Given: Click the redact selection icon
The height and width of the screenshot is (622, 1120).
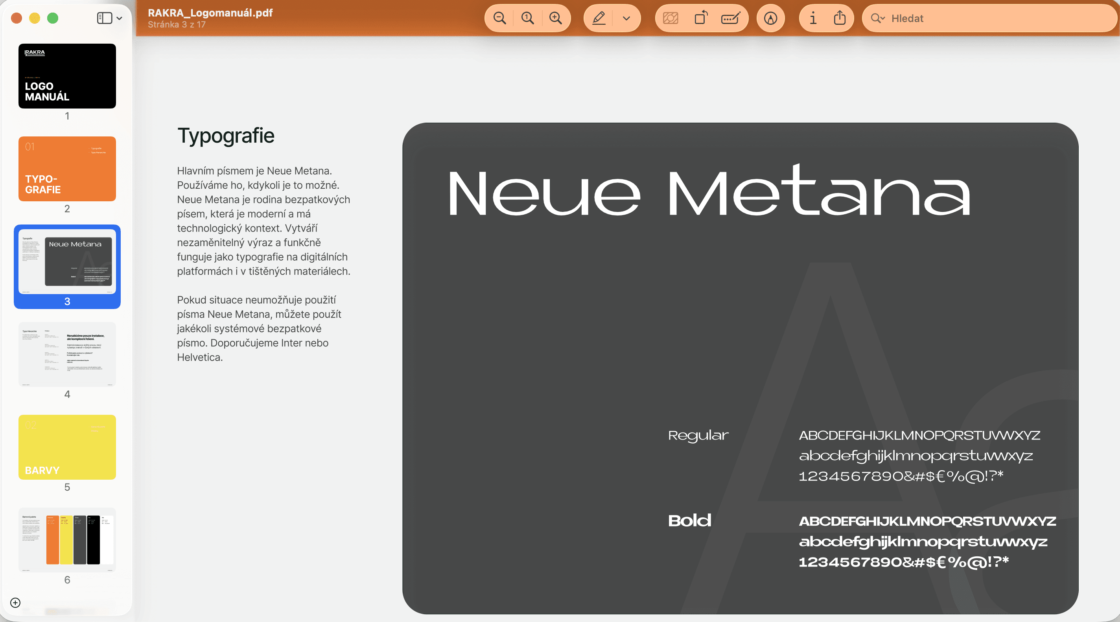Looking at the screenshot, I should click(x=671, y=18).
